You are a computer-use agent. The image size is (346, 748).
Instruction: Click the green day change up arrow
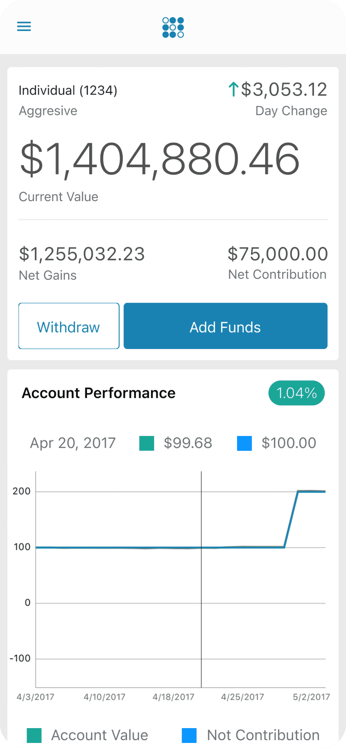tap(233, 89)
